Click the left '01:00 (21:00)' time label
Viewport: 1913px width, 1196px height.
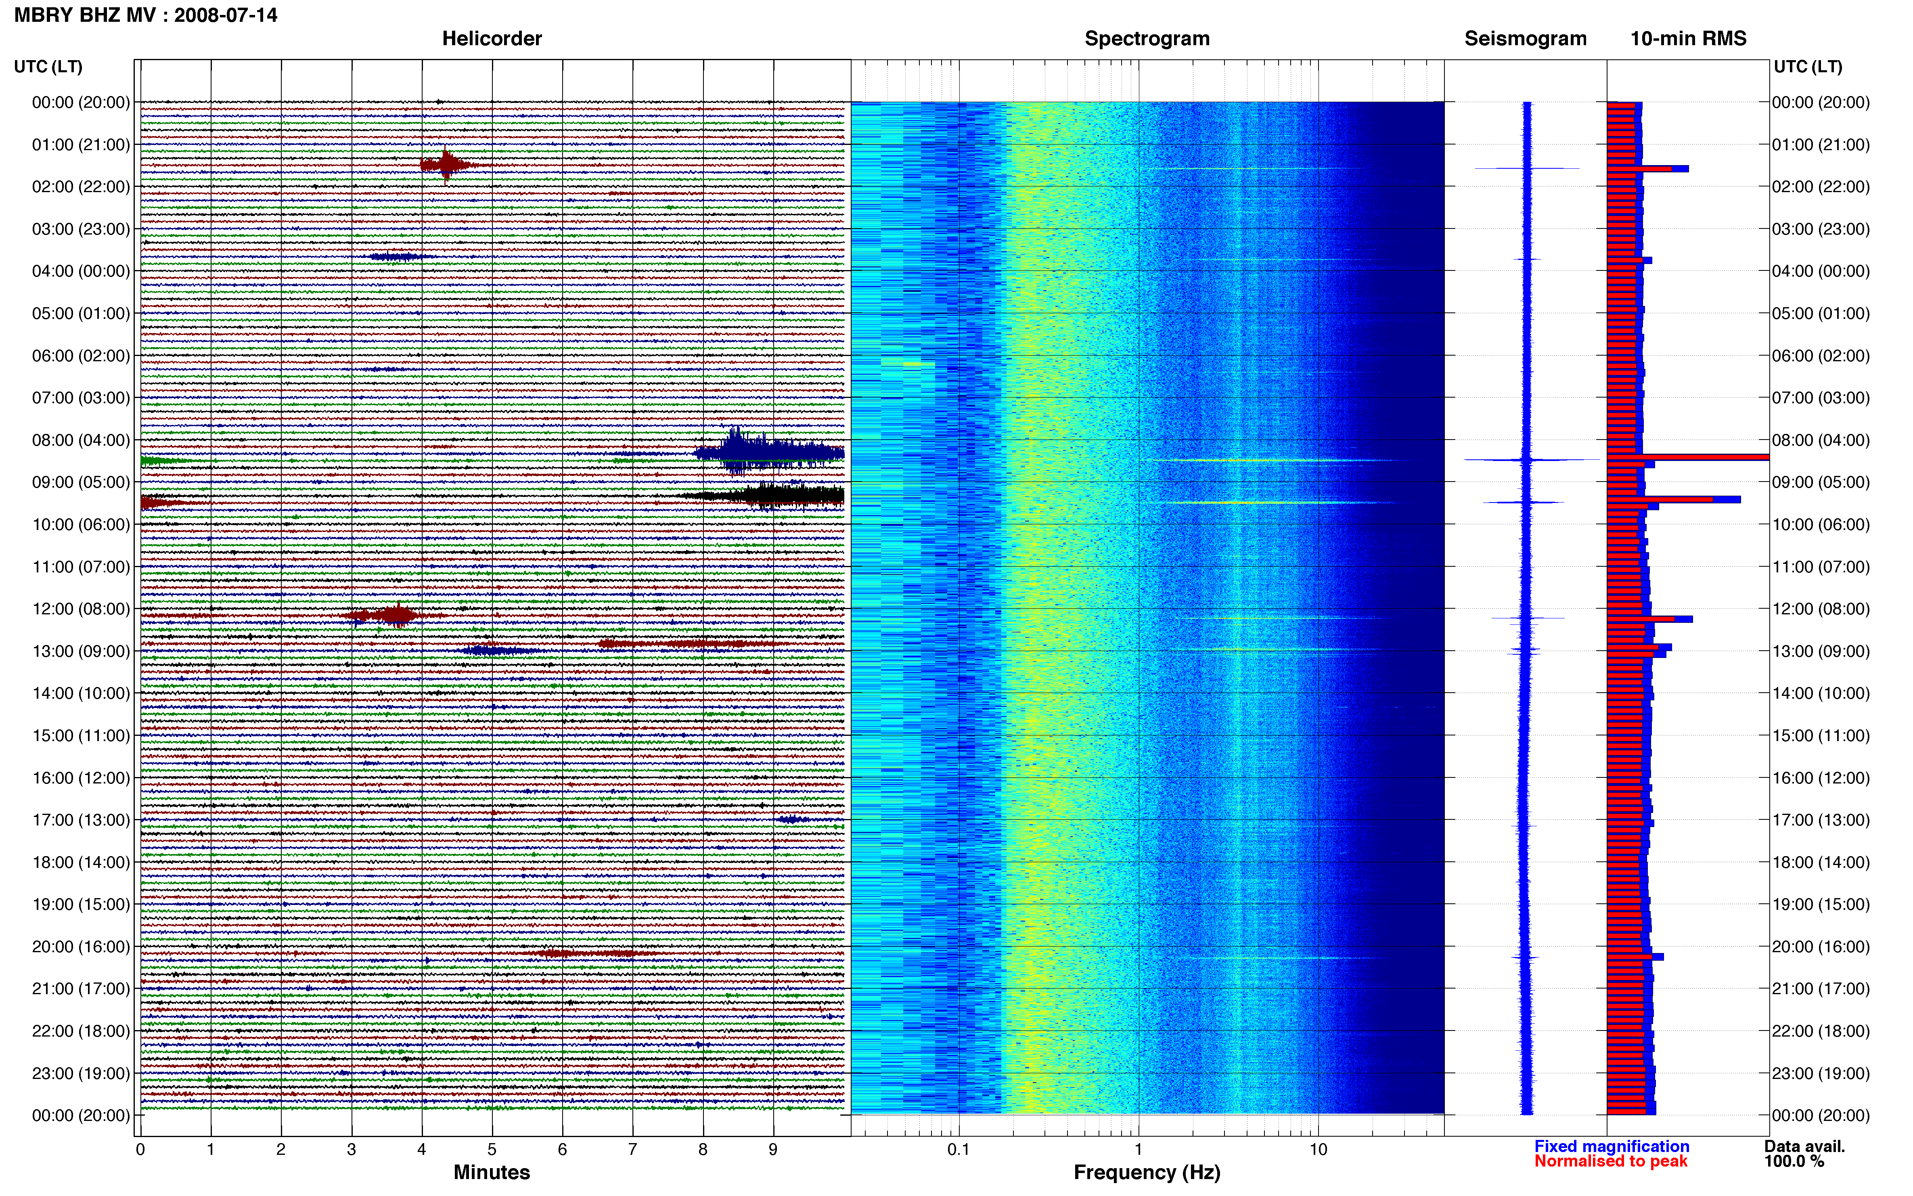(x=81, y=145)
